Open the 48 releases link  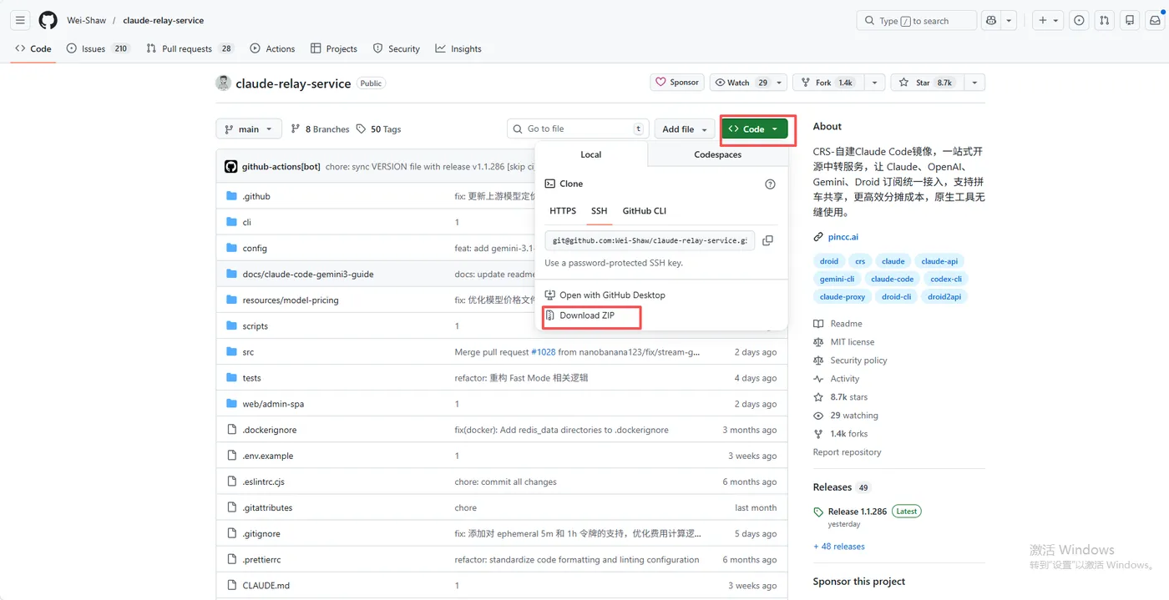point(839,547)
